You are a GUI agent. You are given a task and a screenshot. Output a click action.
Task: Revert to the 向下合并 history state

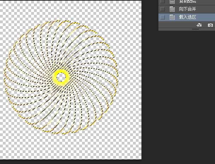click(x=187, y=9)
